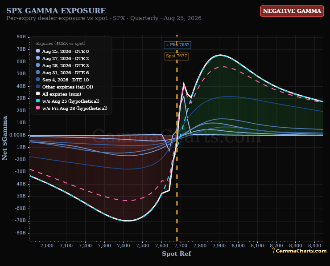Toggle the 'Aug 25, 2026 · DTE 0' legend entry

pos(62,51)
